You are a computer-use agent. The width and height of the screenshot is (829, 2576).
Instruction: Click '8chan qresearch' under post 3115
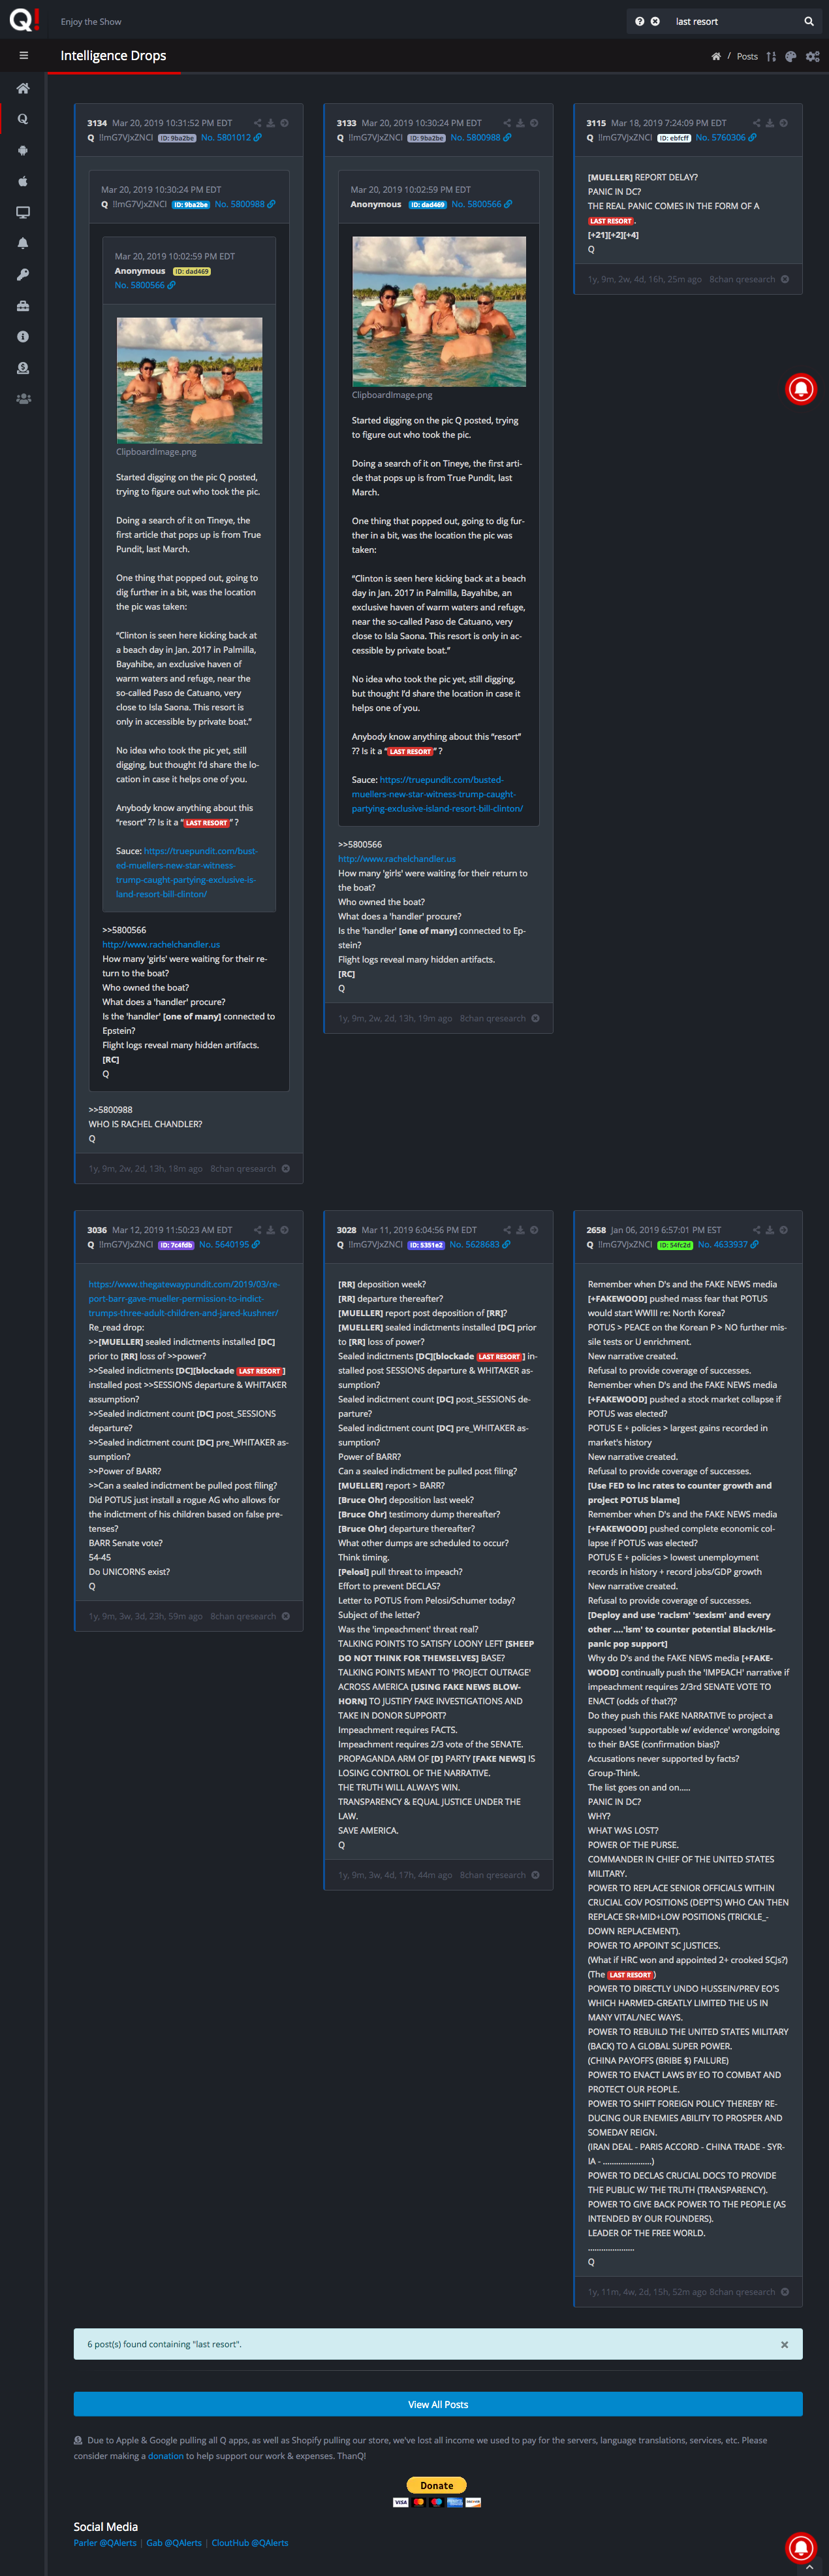click(x=742, y=280)
